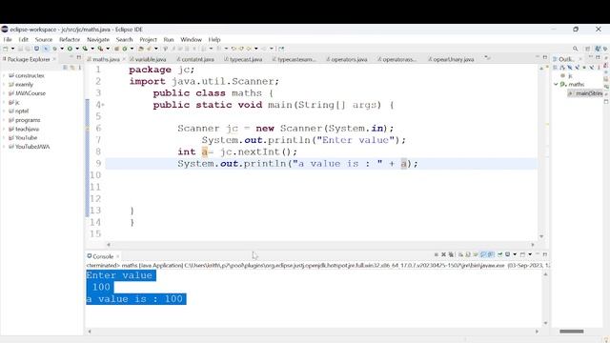The height and width of the screenshot is (343, 610).
Task: Click the New file toolbar icon
Action: coord(6,49)
